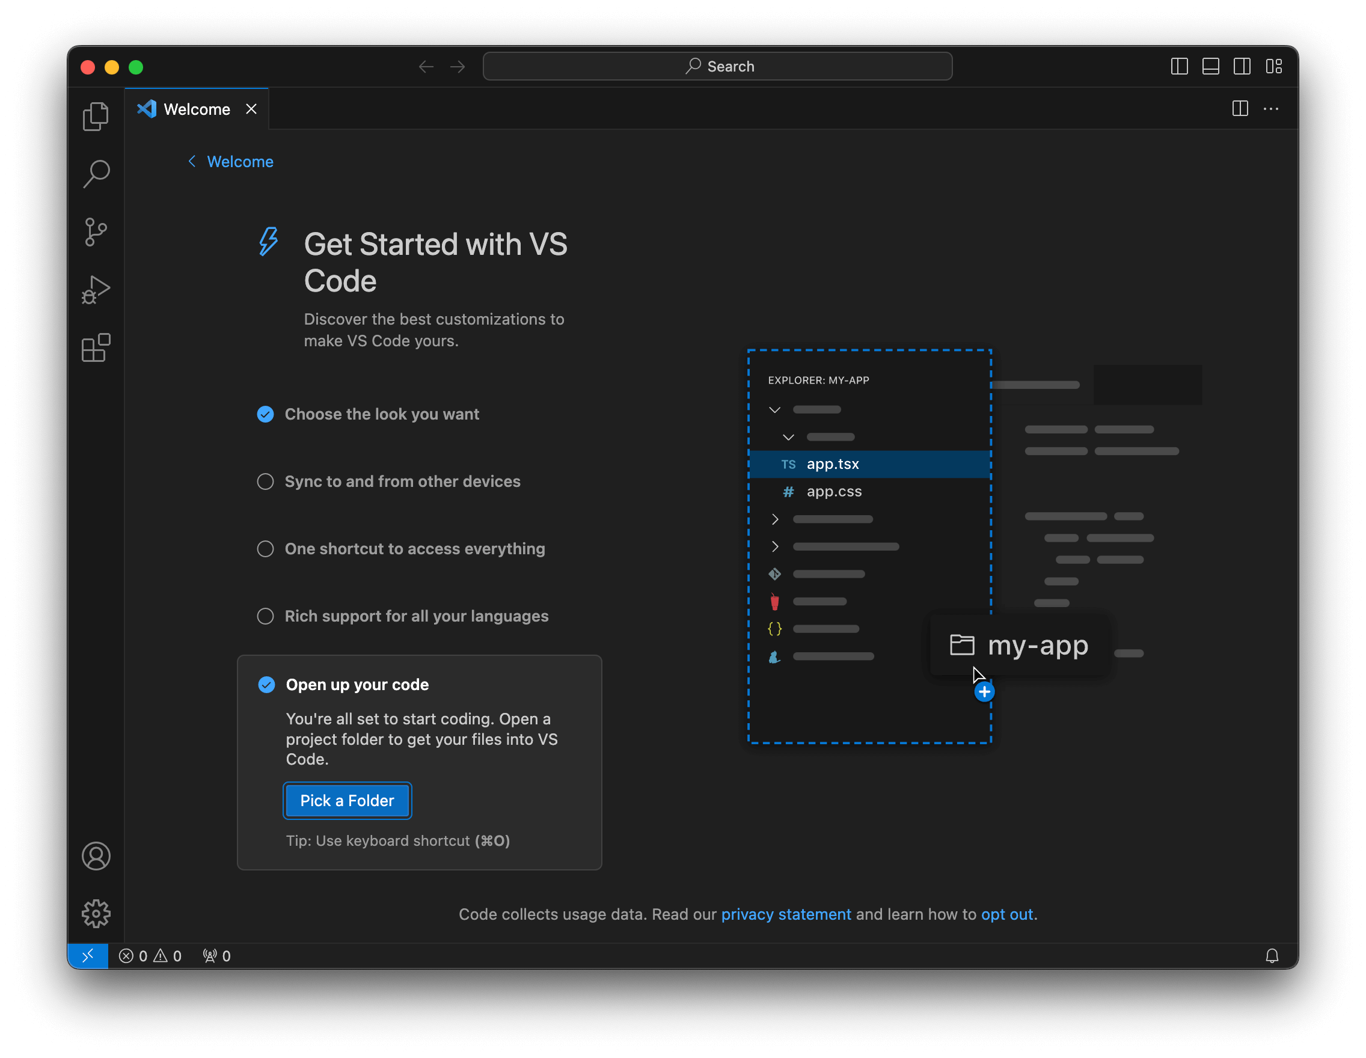Image resolution: width=1366 pixels, height=1058 pixels.
Task: Open the editor more actions ellipsis menu
Action: 1271,108
